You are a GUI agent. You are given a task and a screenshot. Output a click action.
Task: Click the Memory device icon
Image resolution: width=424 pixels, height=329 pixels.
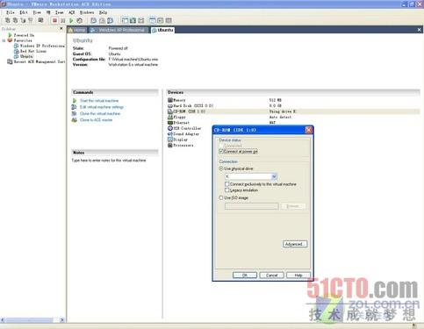click(x=170, y=100)
